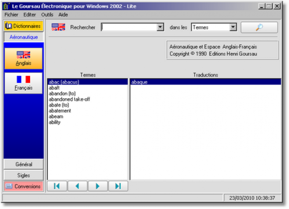Click the date and time status panel
The width and height of the screenshot is (289, 209).
tap(252, 198)
